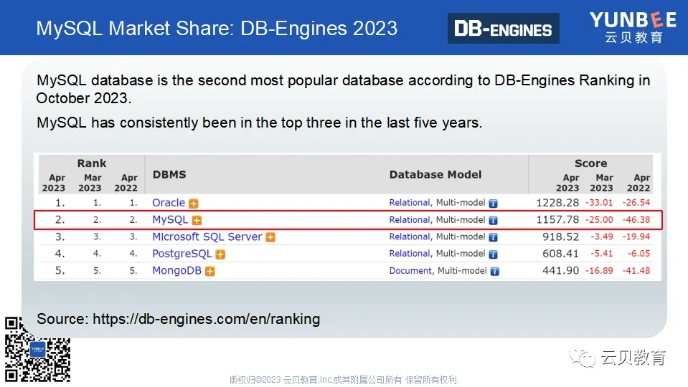The width and height of the screenshot is (688, 387).
Task: Open the MySQL link
Action: pos(170,219)
